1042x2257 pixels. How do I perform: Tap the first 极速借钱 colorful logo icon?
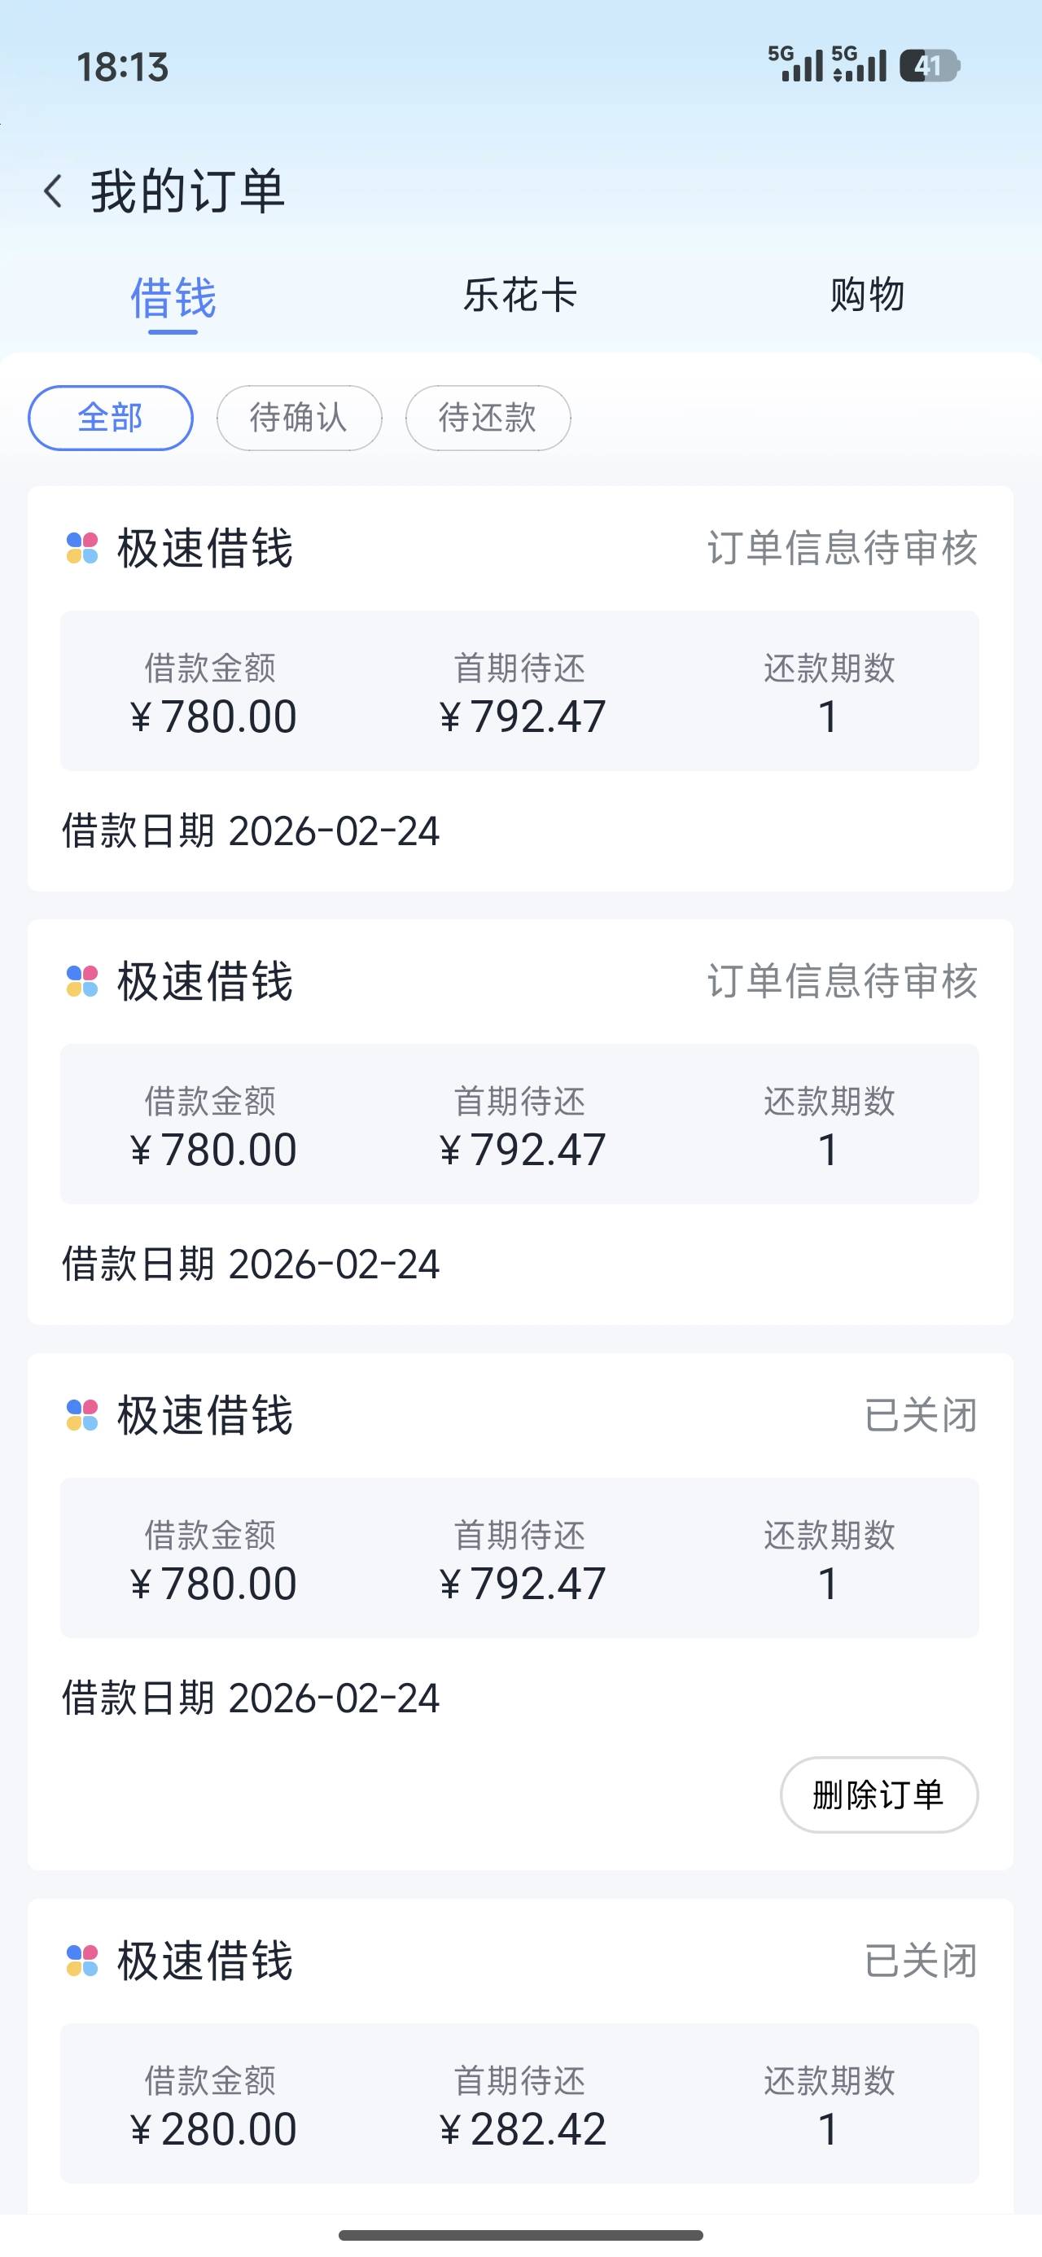click(82, 549)
